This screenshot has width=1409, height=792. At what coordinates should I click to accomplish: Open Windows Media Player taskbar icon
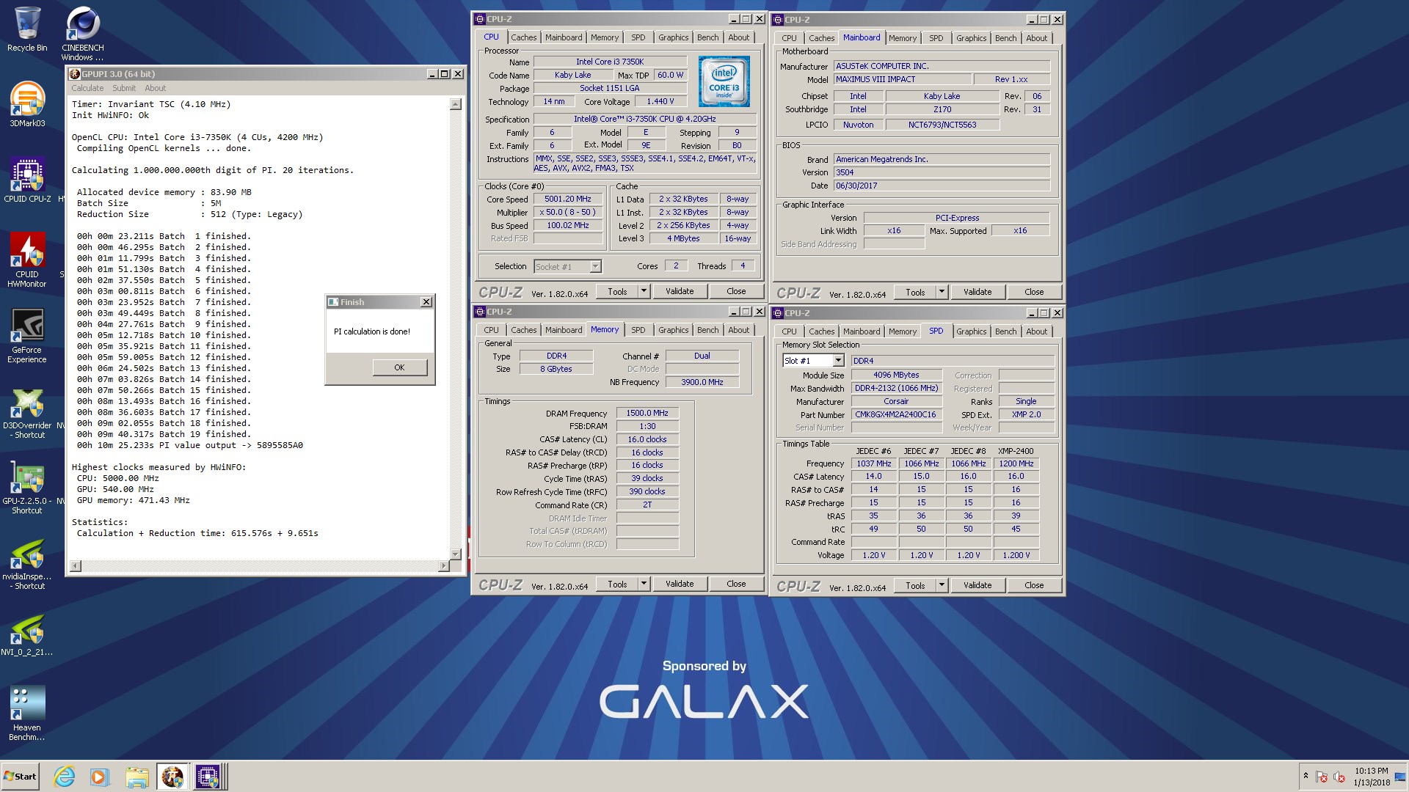point(100,777)
